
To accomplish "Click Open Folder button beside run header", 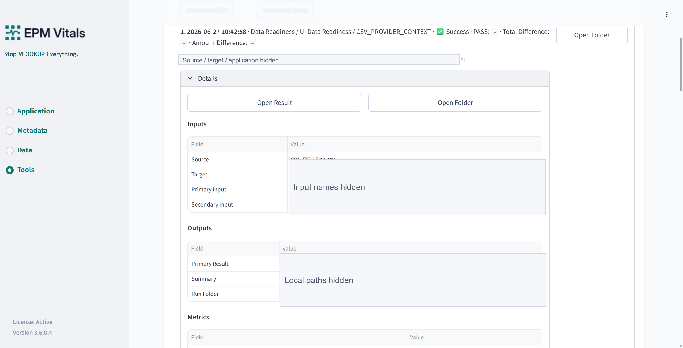I will pos(592,35).
